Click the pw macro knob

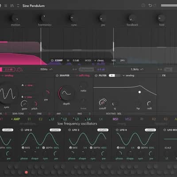coord(102,19)
